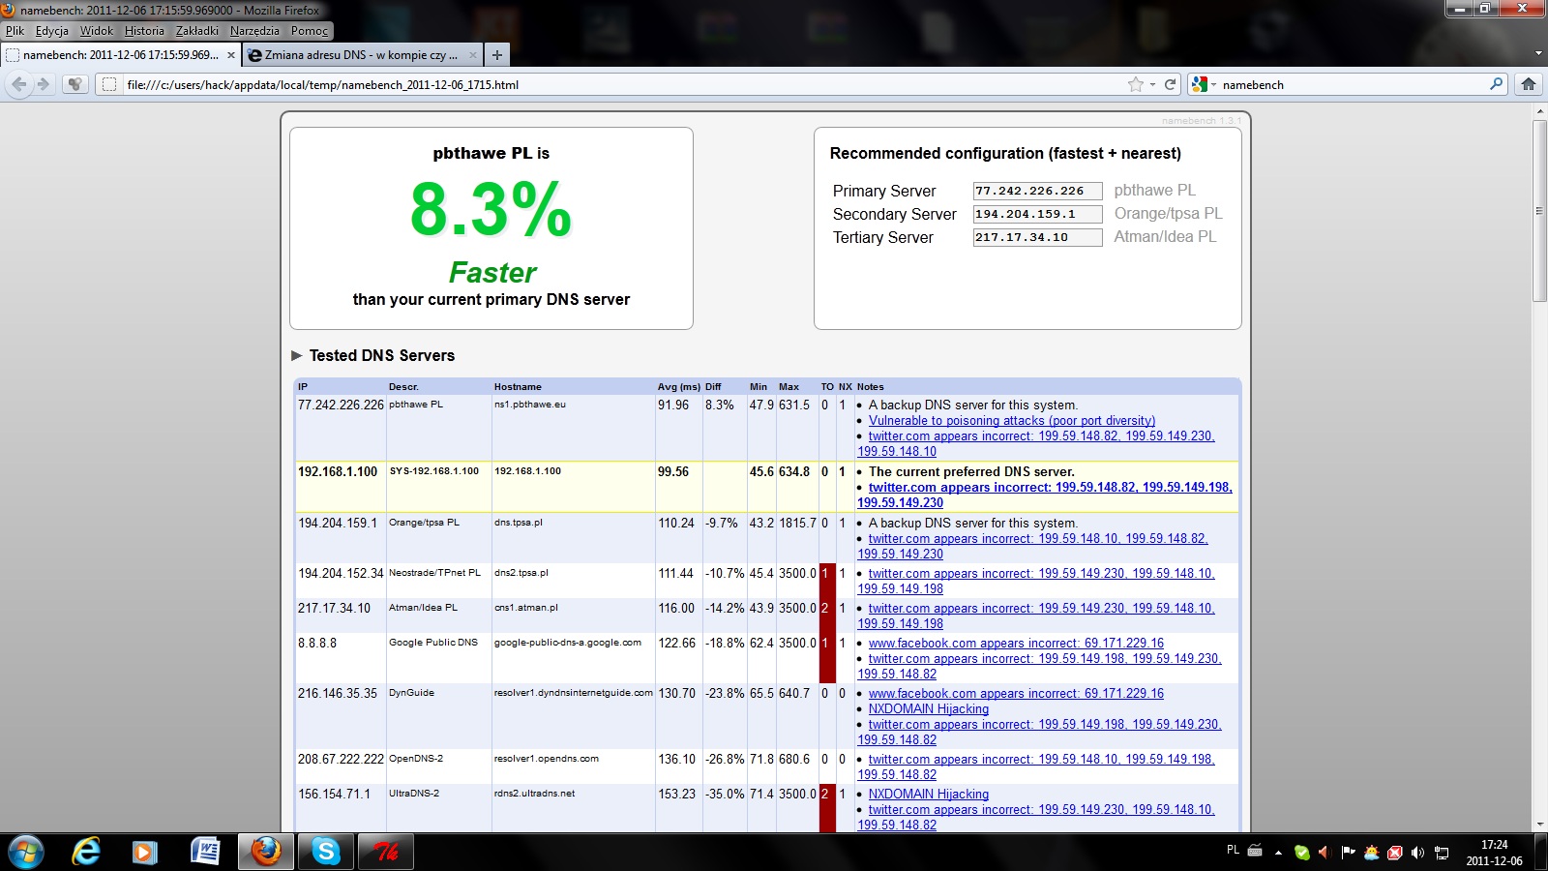1548x871 pixels.
Task: Open the bold twitter.com link in the 192.168.1.100 row
Action: (1045, 496)
